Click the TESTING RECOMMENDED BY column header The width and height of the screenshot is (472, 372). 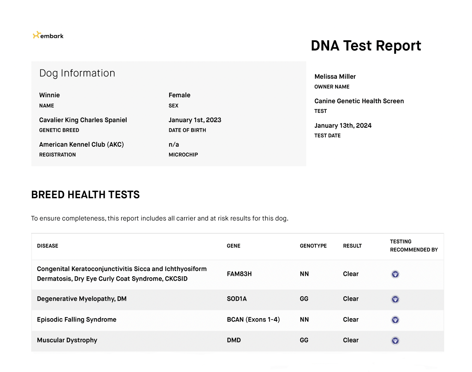click(x=413, y=246)
